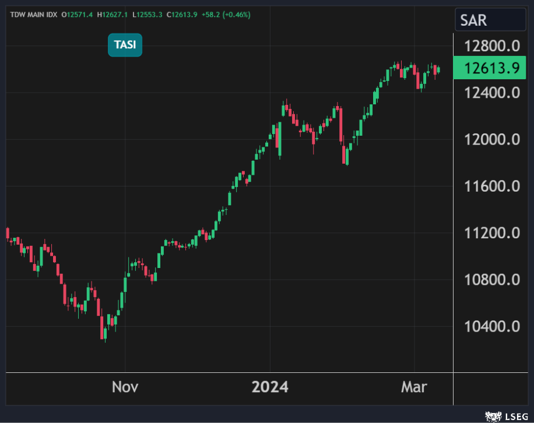This screenshot has width=534, height=423.
Task: Click the TASI label badge
Action: click(125, 45)
